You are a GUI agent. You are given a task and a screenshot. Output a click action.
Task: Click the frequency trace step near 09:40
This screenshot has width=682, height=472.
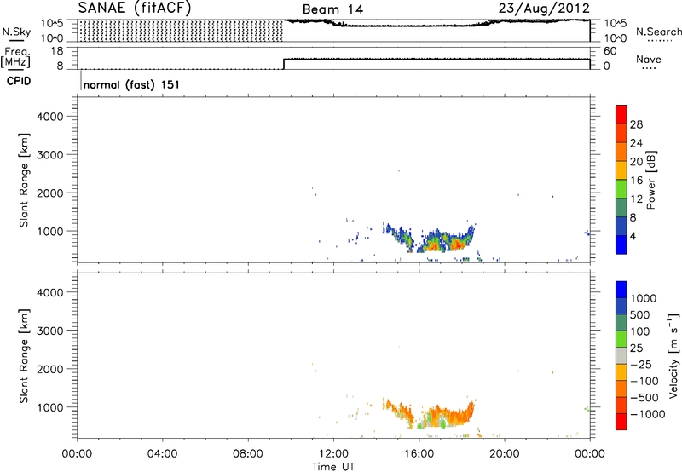[284, 64]
